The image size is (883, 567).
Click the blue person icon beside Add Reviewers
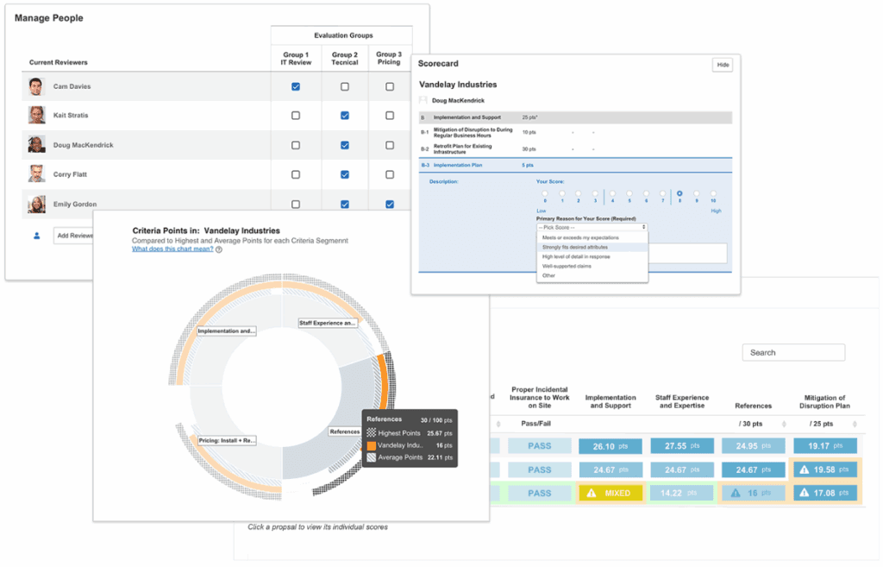tap(36, 235)
